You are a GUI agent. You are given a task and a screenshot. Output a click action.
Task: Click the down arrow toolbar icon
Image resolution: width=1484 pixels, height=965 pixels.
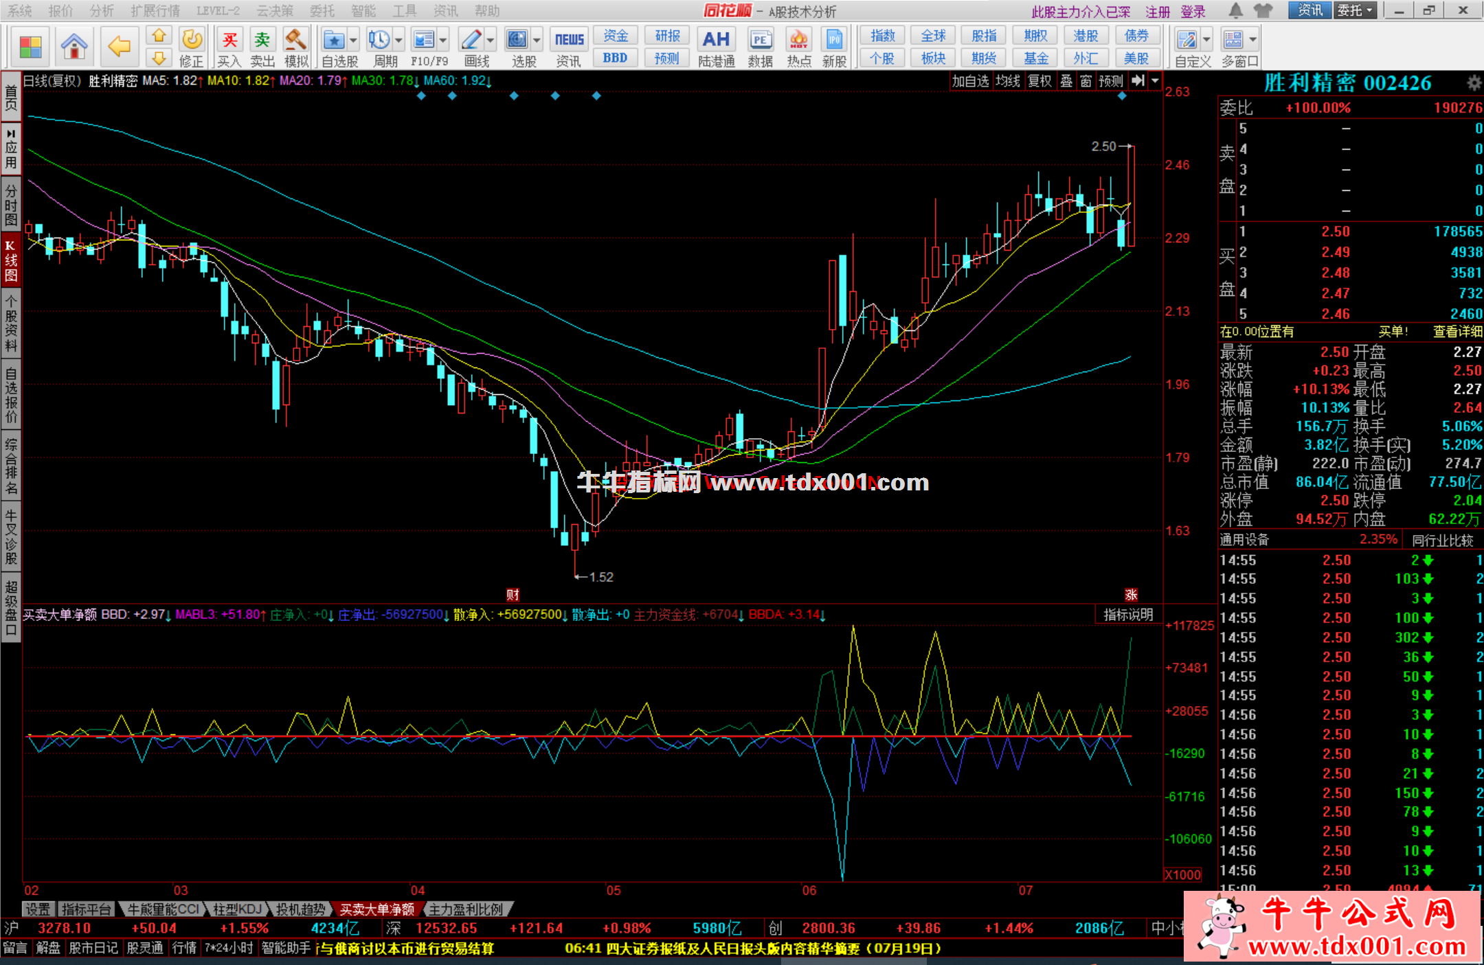(159, 58)
